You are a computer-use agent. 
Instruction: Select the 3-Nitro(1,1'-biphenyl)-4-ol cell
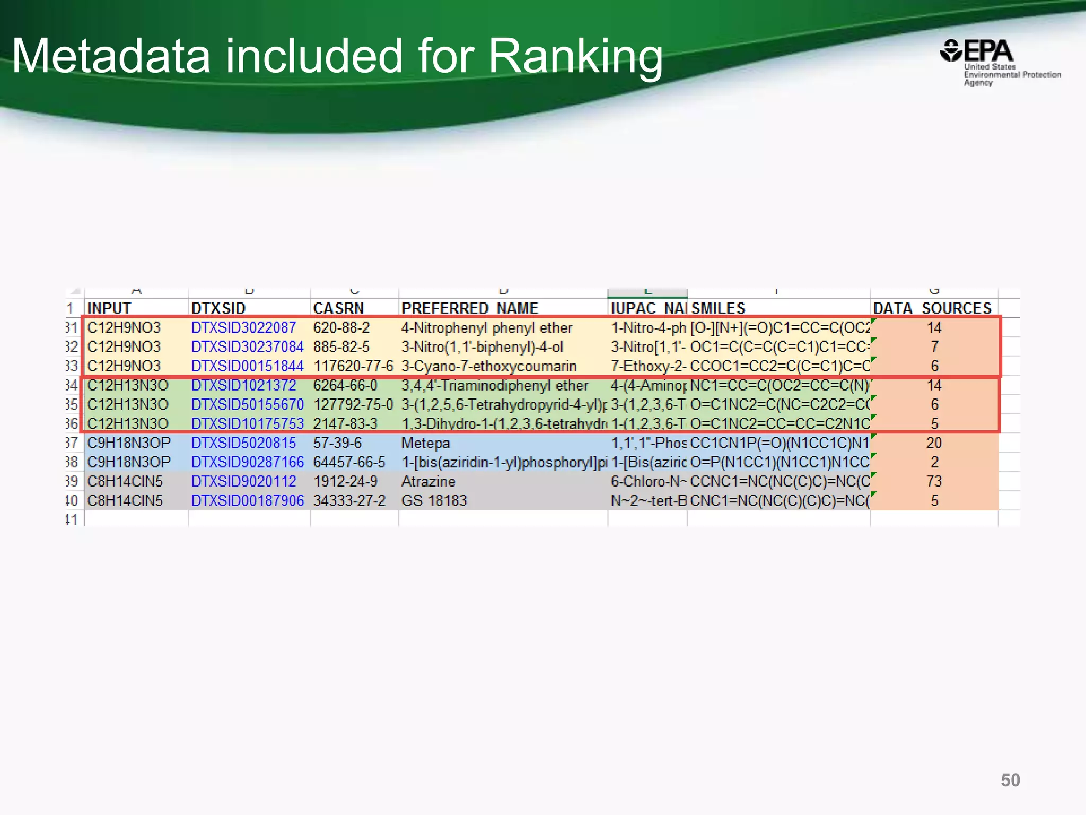coord(503,346)
